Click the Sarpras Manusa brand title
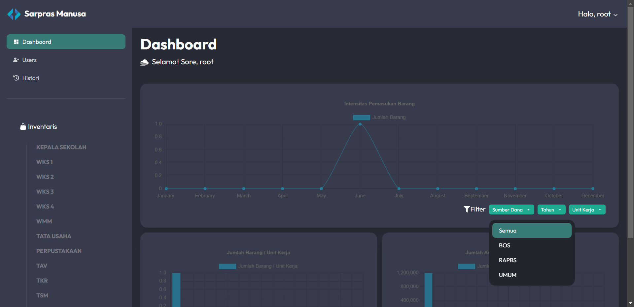 [x=55, y=14]
